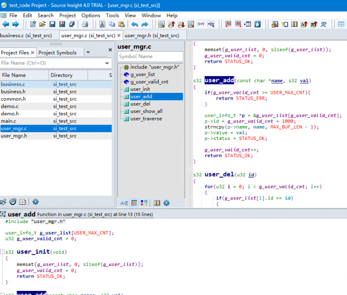
Task: Click the star Bookmark icon
Action: [x=258, y=24]
